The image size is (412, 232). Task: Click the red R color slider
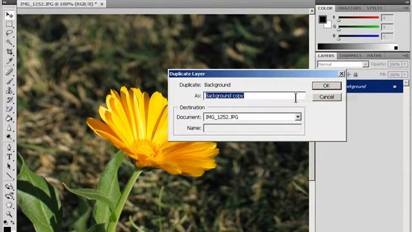coord(359,17)
